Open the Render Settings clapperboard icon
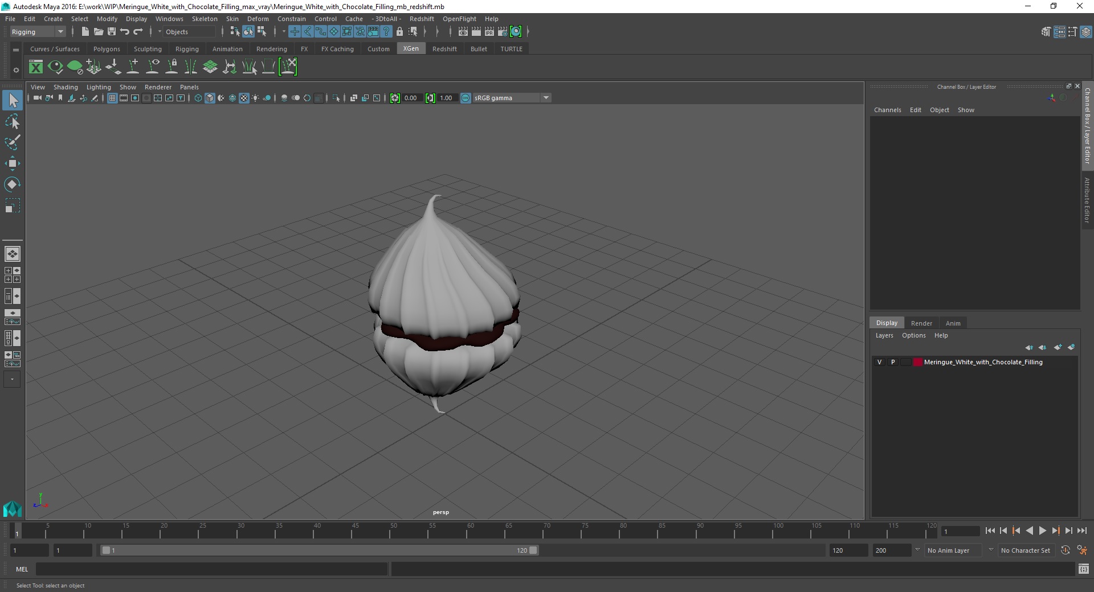Viewport: 1094px width, 592px height. click(x=503, y=32)
